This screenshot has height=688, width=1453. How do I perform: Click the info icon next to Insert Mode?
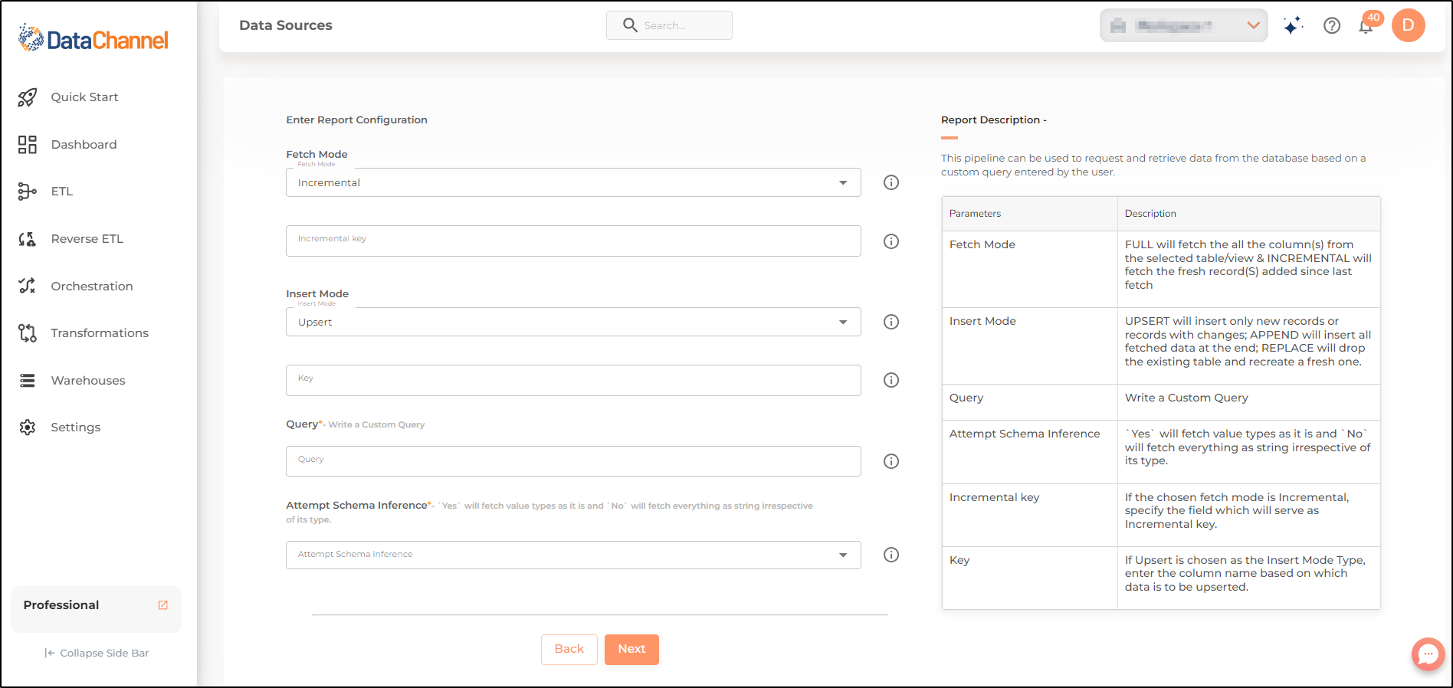(x=891, y=323)
